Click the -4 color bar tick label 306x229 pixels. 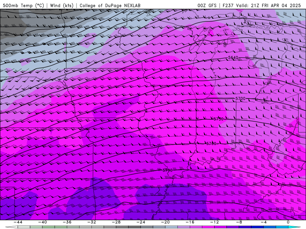coord(264,222)
